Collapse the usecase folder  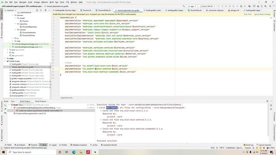coord(16,30)
